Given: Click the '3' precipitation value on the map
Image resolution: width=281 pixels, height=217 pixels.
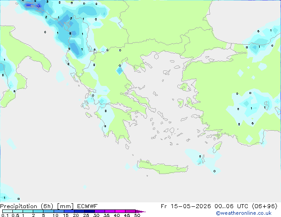Looking at the screenshot, I should [71, 18].
